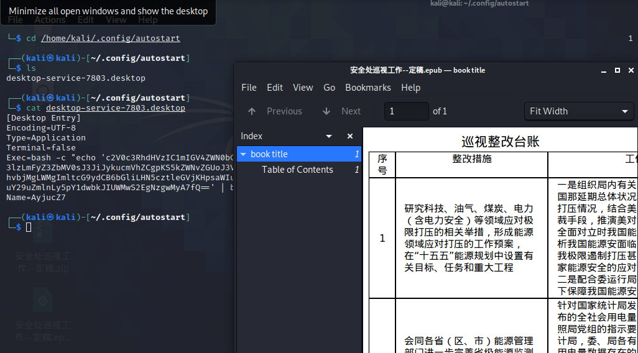Minimize the epub viewer window
Screen dimensions: 638x353
603,70
